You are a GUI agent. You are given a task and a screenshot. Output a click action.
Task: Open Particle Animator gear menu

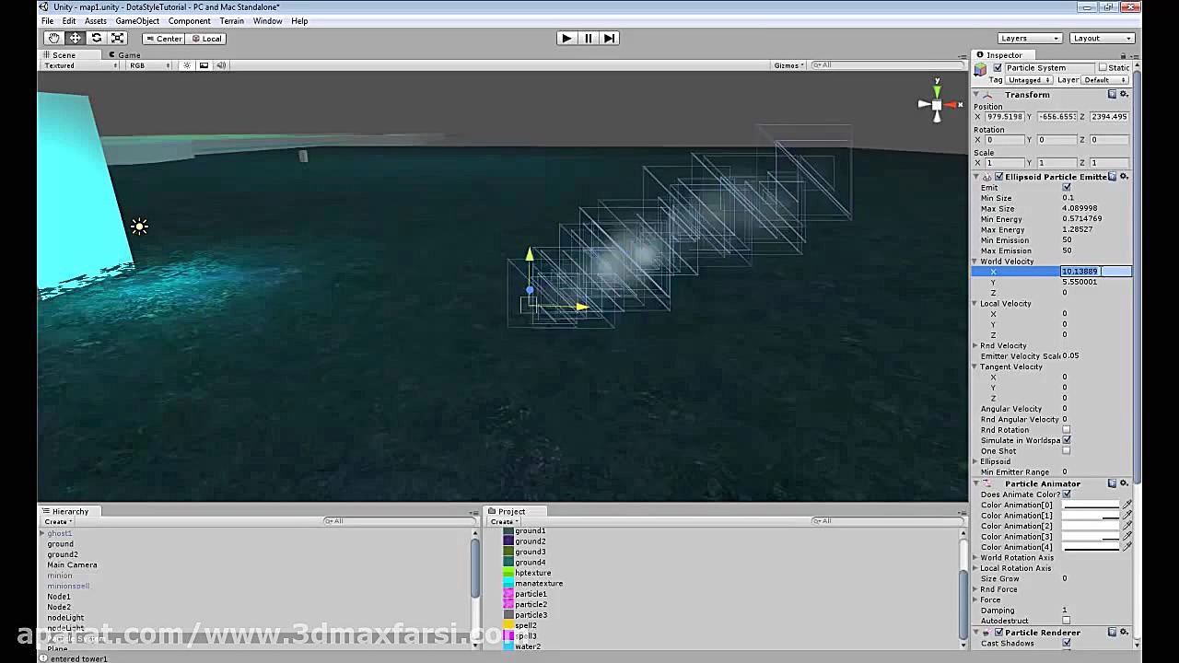1125,483
